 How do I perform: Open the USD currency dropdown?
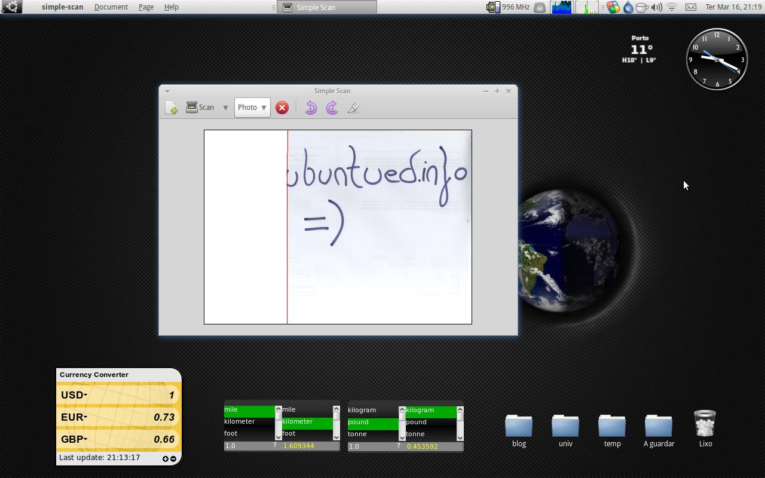coord(74,395)
